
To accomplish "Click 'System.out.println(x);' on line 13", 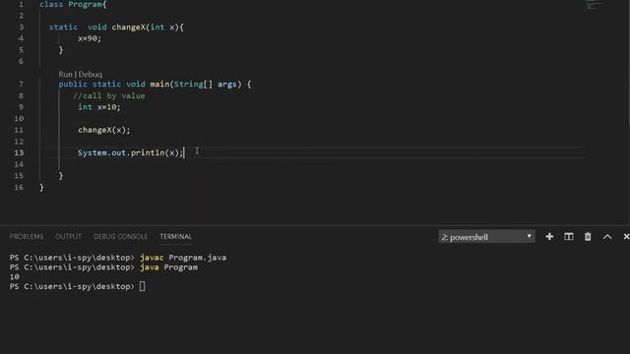I will (131, 152).
